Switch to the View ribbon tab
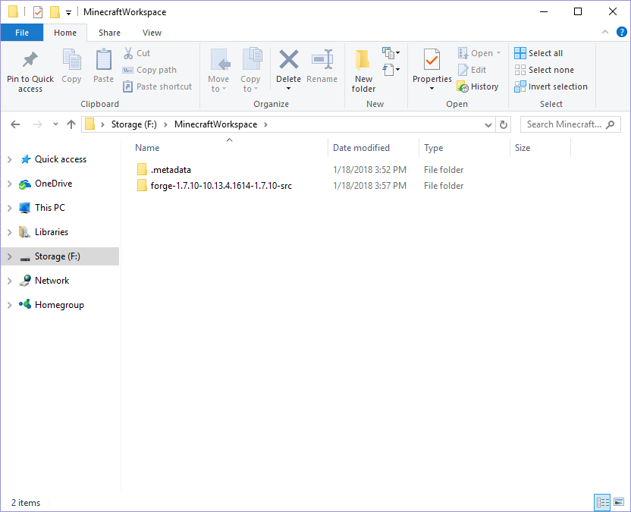Screen dimensions: 631x512 click(x=152, y=33)
